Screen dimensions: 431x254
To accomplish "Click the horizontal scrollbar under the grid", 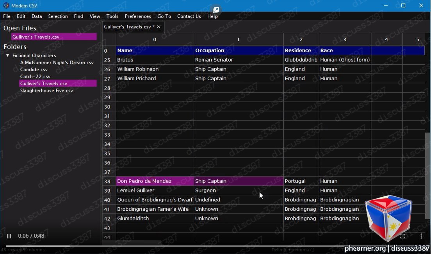I will (132, 243).
